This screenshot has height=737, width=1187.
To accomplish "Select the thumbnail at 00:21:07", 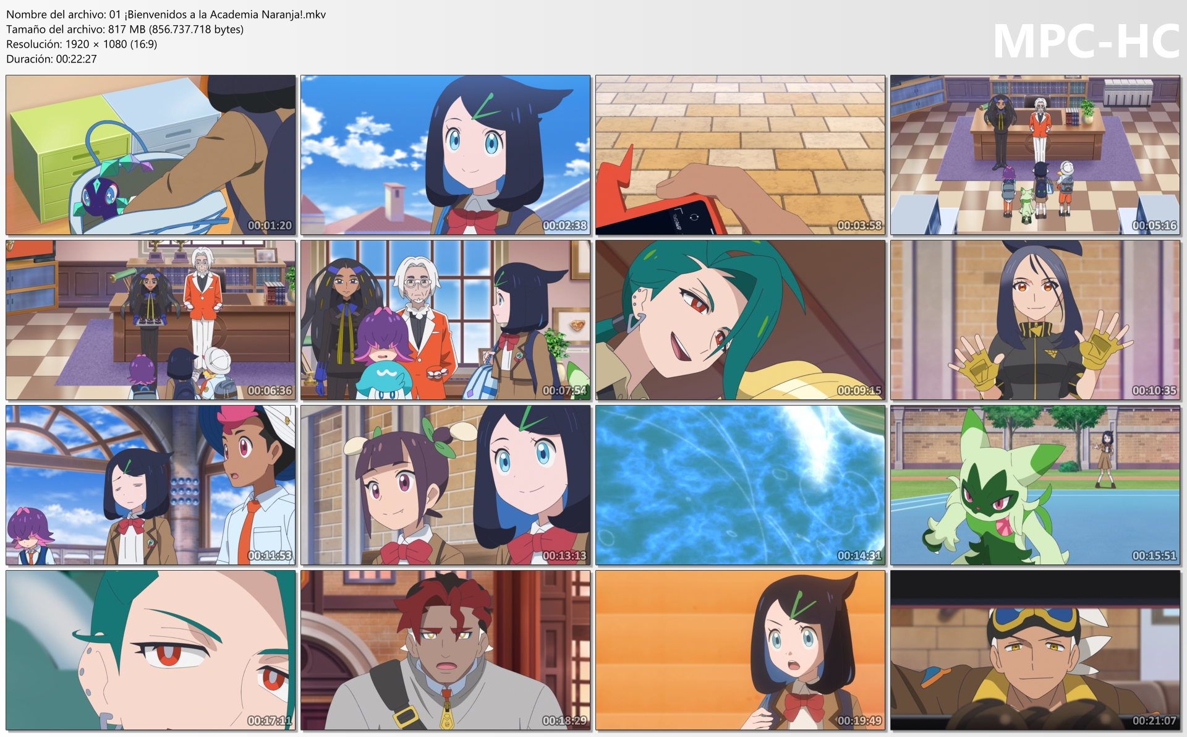I will click(1036, 650).
